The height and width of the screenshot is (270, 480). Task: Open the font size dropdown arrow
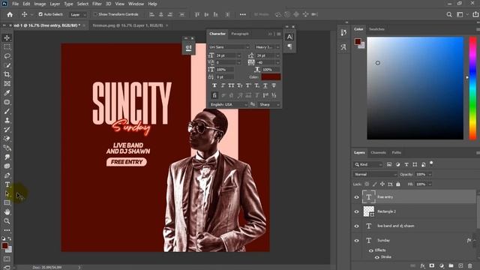point(239,55)
